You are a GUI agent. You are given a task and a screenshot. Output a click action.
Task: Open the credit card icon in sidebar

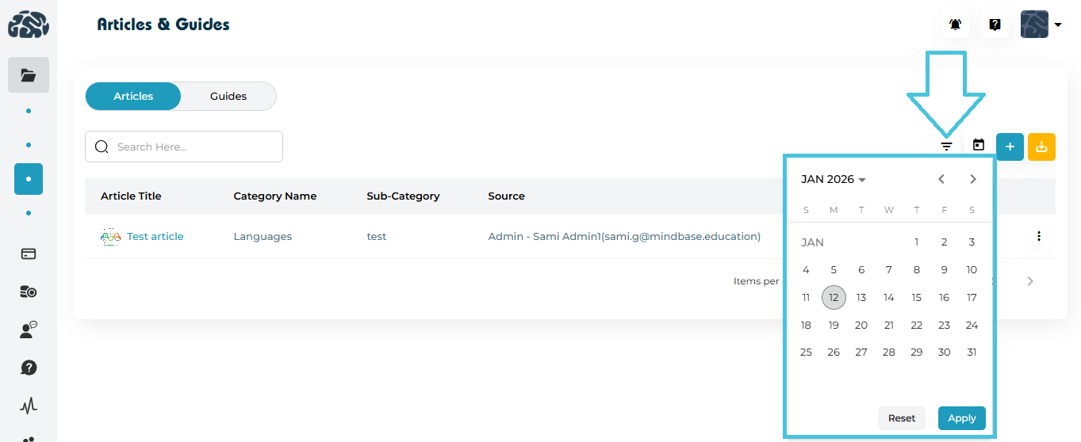pyautogui.click(x=29, y=254)
